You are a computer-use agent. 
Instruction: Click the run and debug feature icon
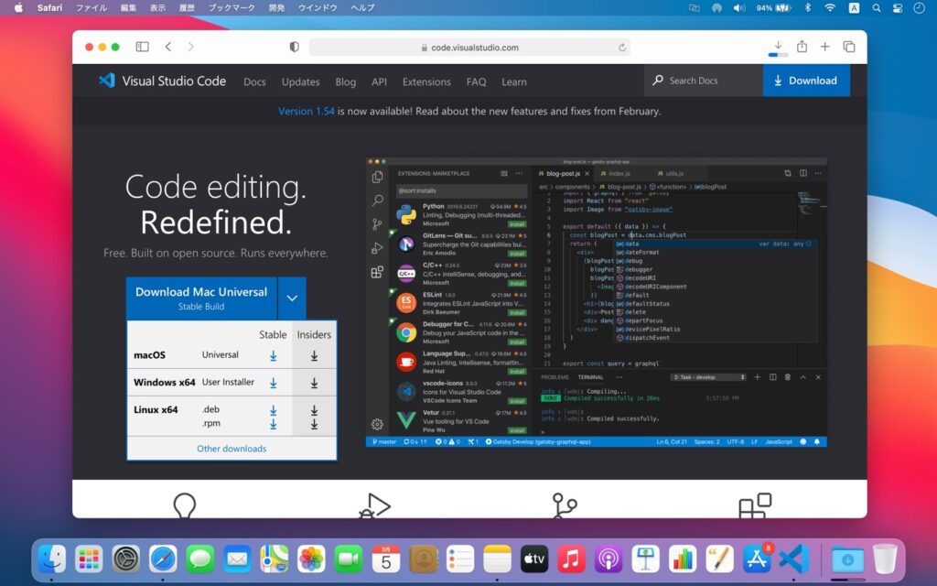pos(374,505)
